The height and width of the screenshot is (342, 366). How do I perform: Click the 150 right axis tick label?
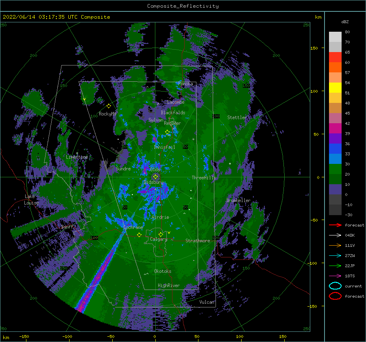[314, 48]
